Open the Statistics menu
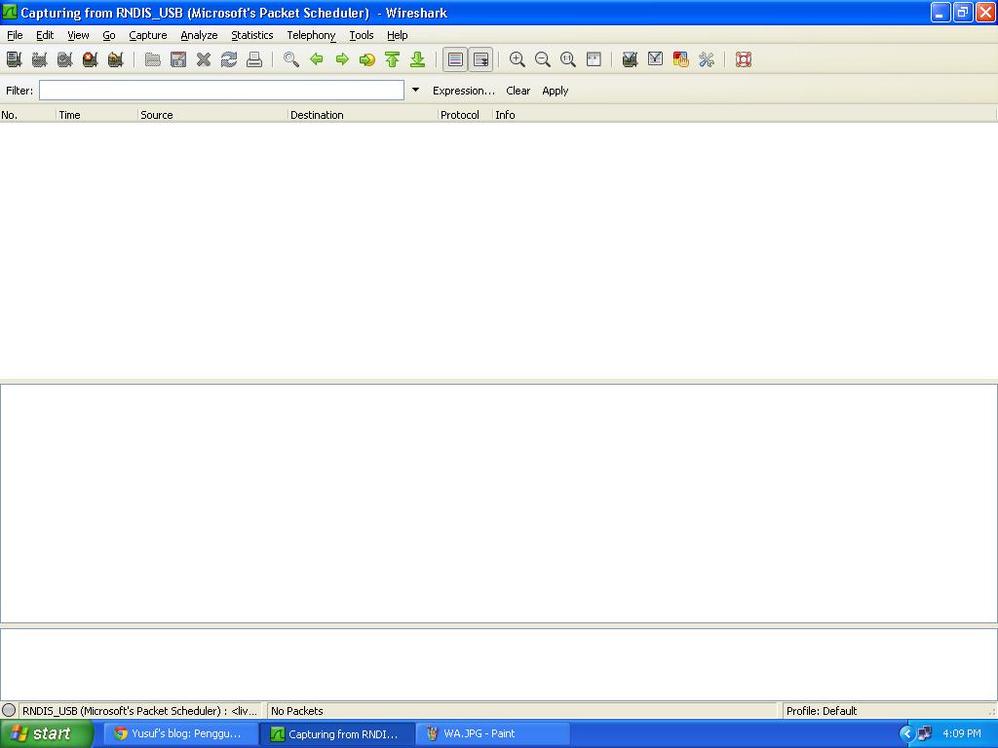 pos(252,36)
